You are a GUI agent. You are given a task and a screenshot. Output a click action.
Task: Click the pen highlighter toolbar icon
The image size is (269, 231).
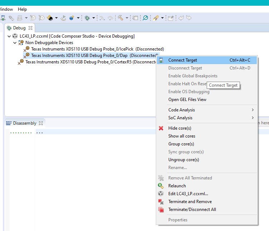(156, 18)
